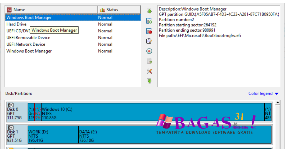The image size is (285, 149).
Task: Click the Disk 0 hard drive icon
Action: point(11,105)
